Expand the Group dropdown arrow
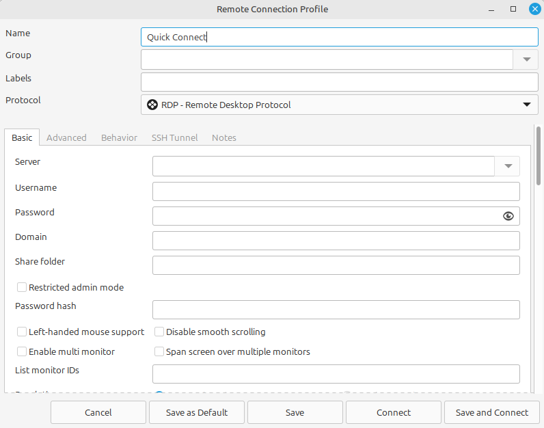Screen dimensions: 544x428 [526, 59]
